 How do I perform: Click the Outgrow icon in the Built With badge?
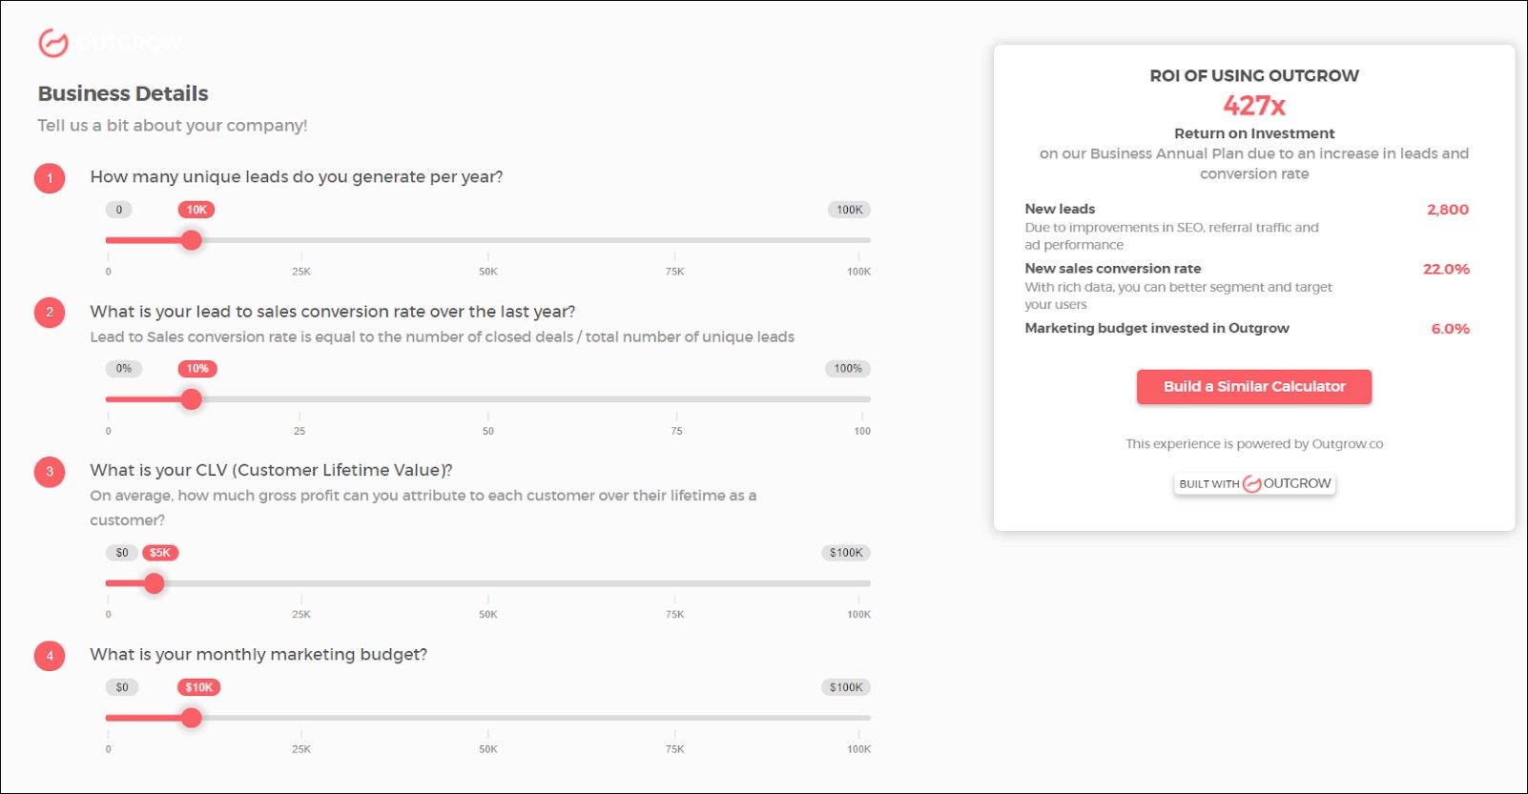coord(1251,484)
